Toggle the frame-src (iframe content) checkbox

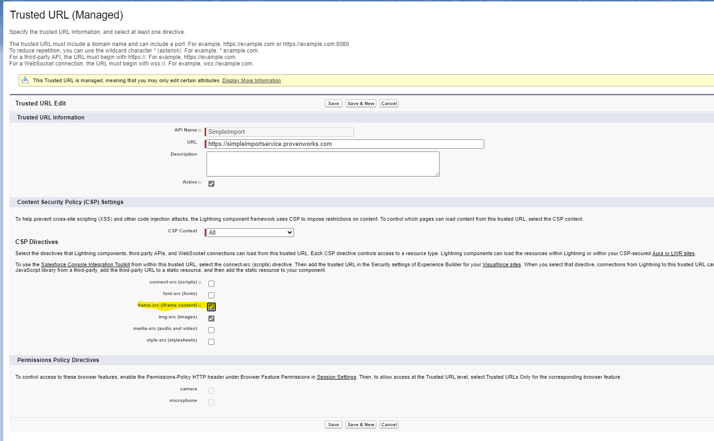tap(211, 307)
